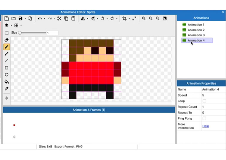This screenshot has height=160, width=226.
Task: Click the layers stack icon
Action: (x=7, y=25)
